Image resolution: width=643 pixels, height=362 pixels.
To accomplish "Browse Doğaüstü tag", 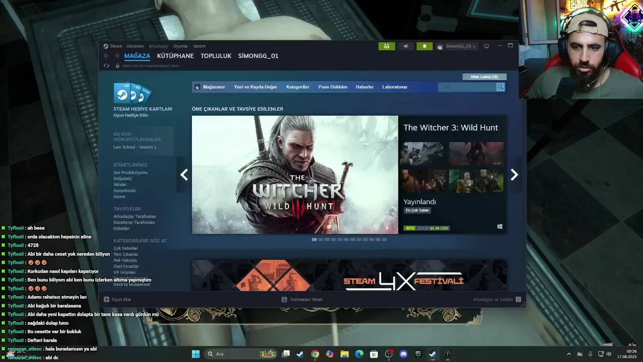I will pos(123,178).
